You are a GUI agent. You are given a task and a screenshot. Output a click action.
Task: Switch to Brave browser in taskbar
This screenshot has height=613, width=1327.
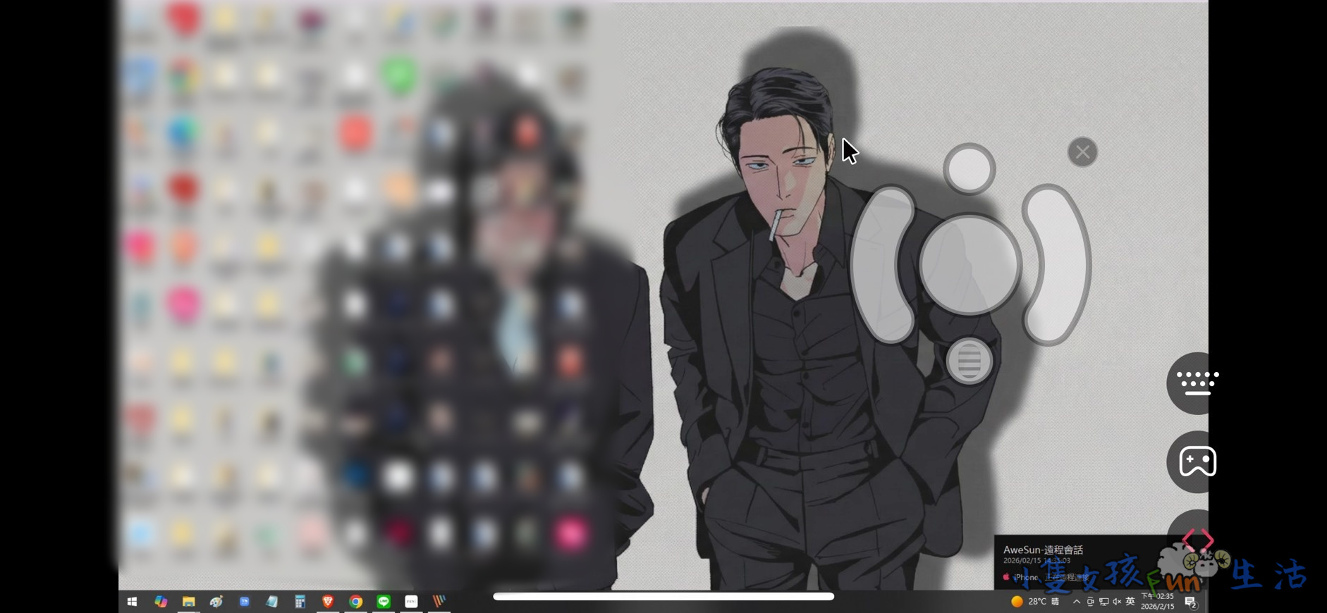(x=328, y=601)
